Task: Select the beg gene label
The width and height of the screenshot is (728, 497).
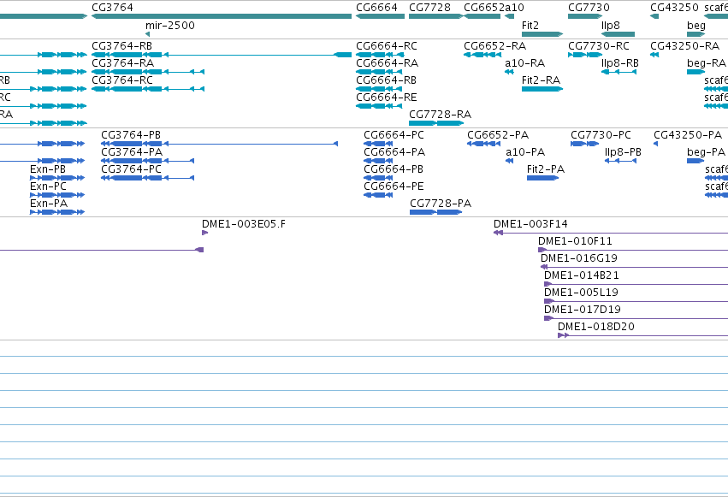Action: pyautogui.click(x=696, y=26)
